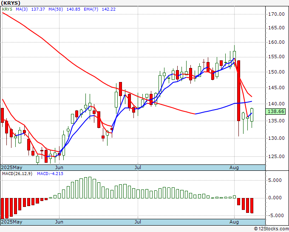This screenshot has width=289, height=232.
Task: Select the KRYS legend label
Action: click(x=7, y=9)
